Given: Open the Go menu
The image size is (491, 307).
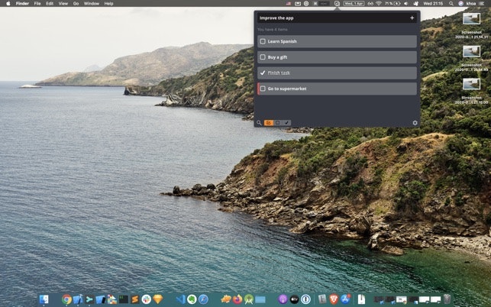Looking at the screenshot, I should (x=76, y=4).
